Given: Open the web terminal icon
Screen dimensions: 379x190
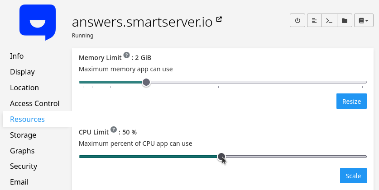Looking at the screenshot, I should pyautogui.click(x=329, y=21).
